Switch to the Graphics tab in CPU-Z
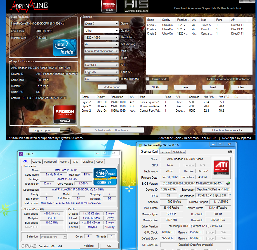 [88, 162]
